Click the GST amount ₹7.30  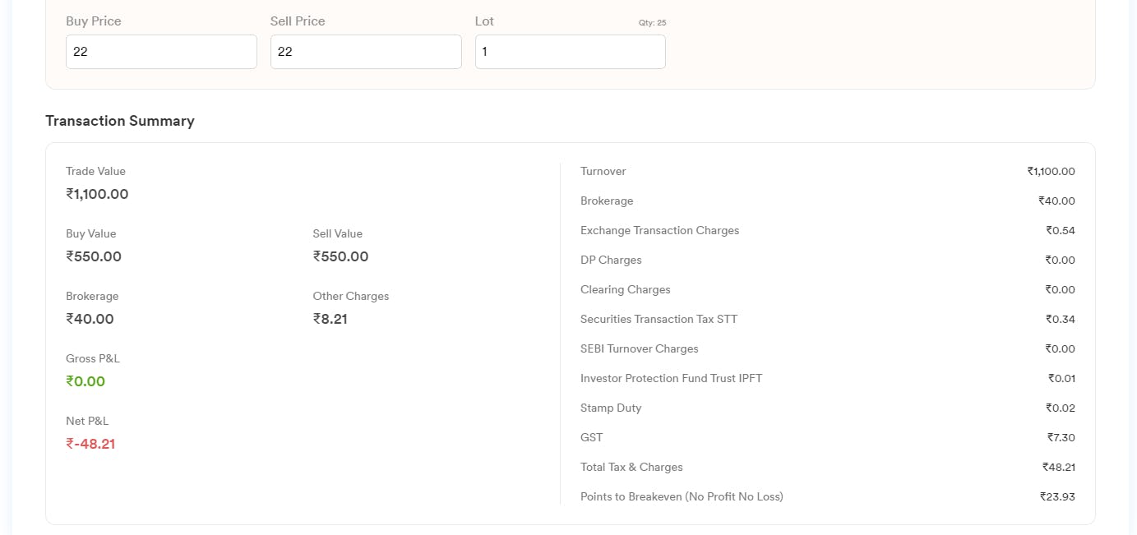click(1060, 437)
